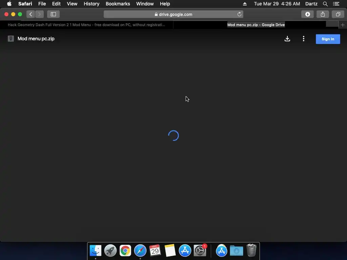Toggle the Safari sidebar
The height and width of the screenshot is (260, 347).
pyautogui.click(x=53, y=14)
